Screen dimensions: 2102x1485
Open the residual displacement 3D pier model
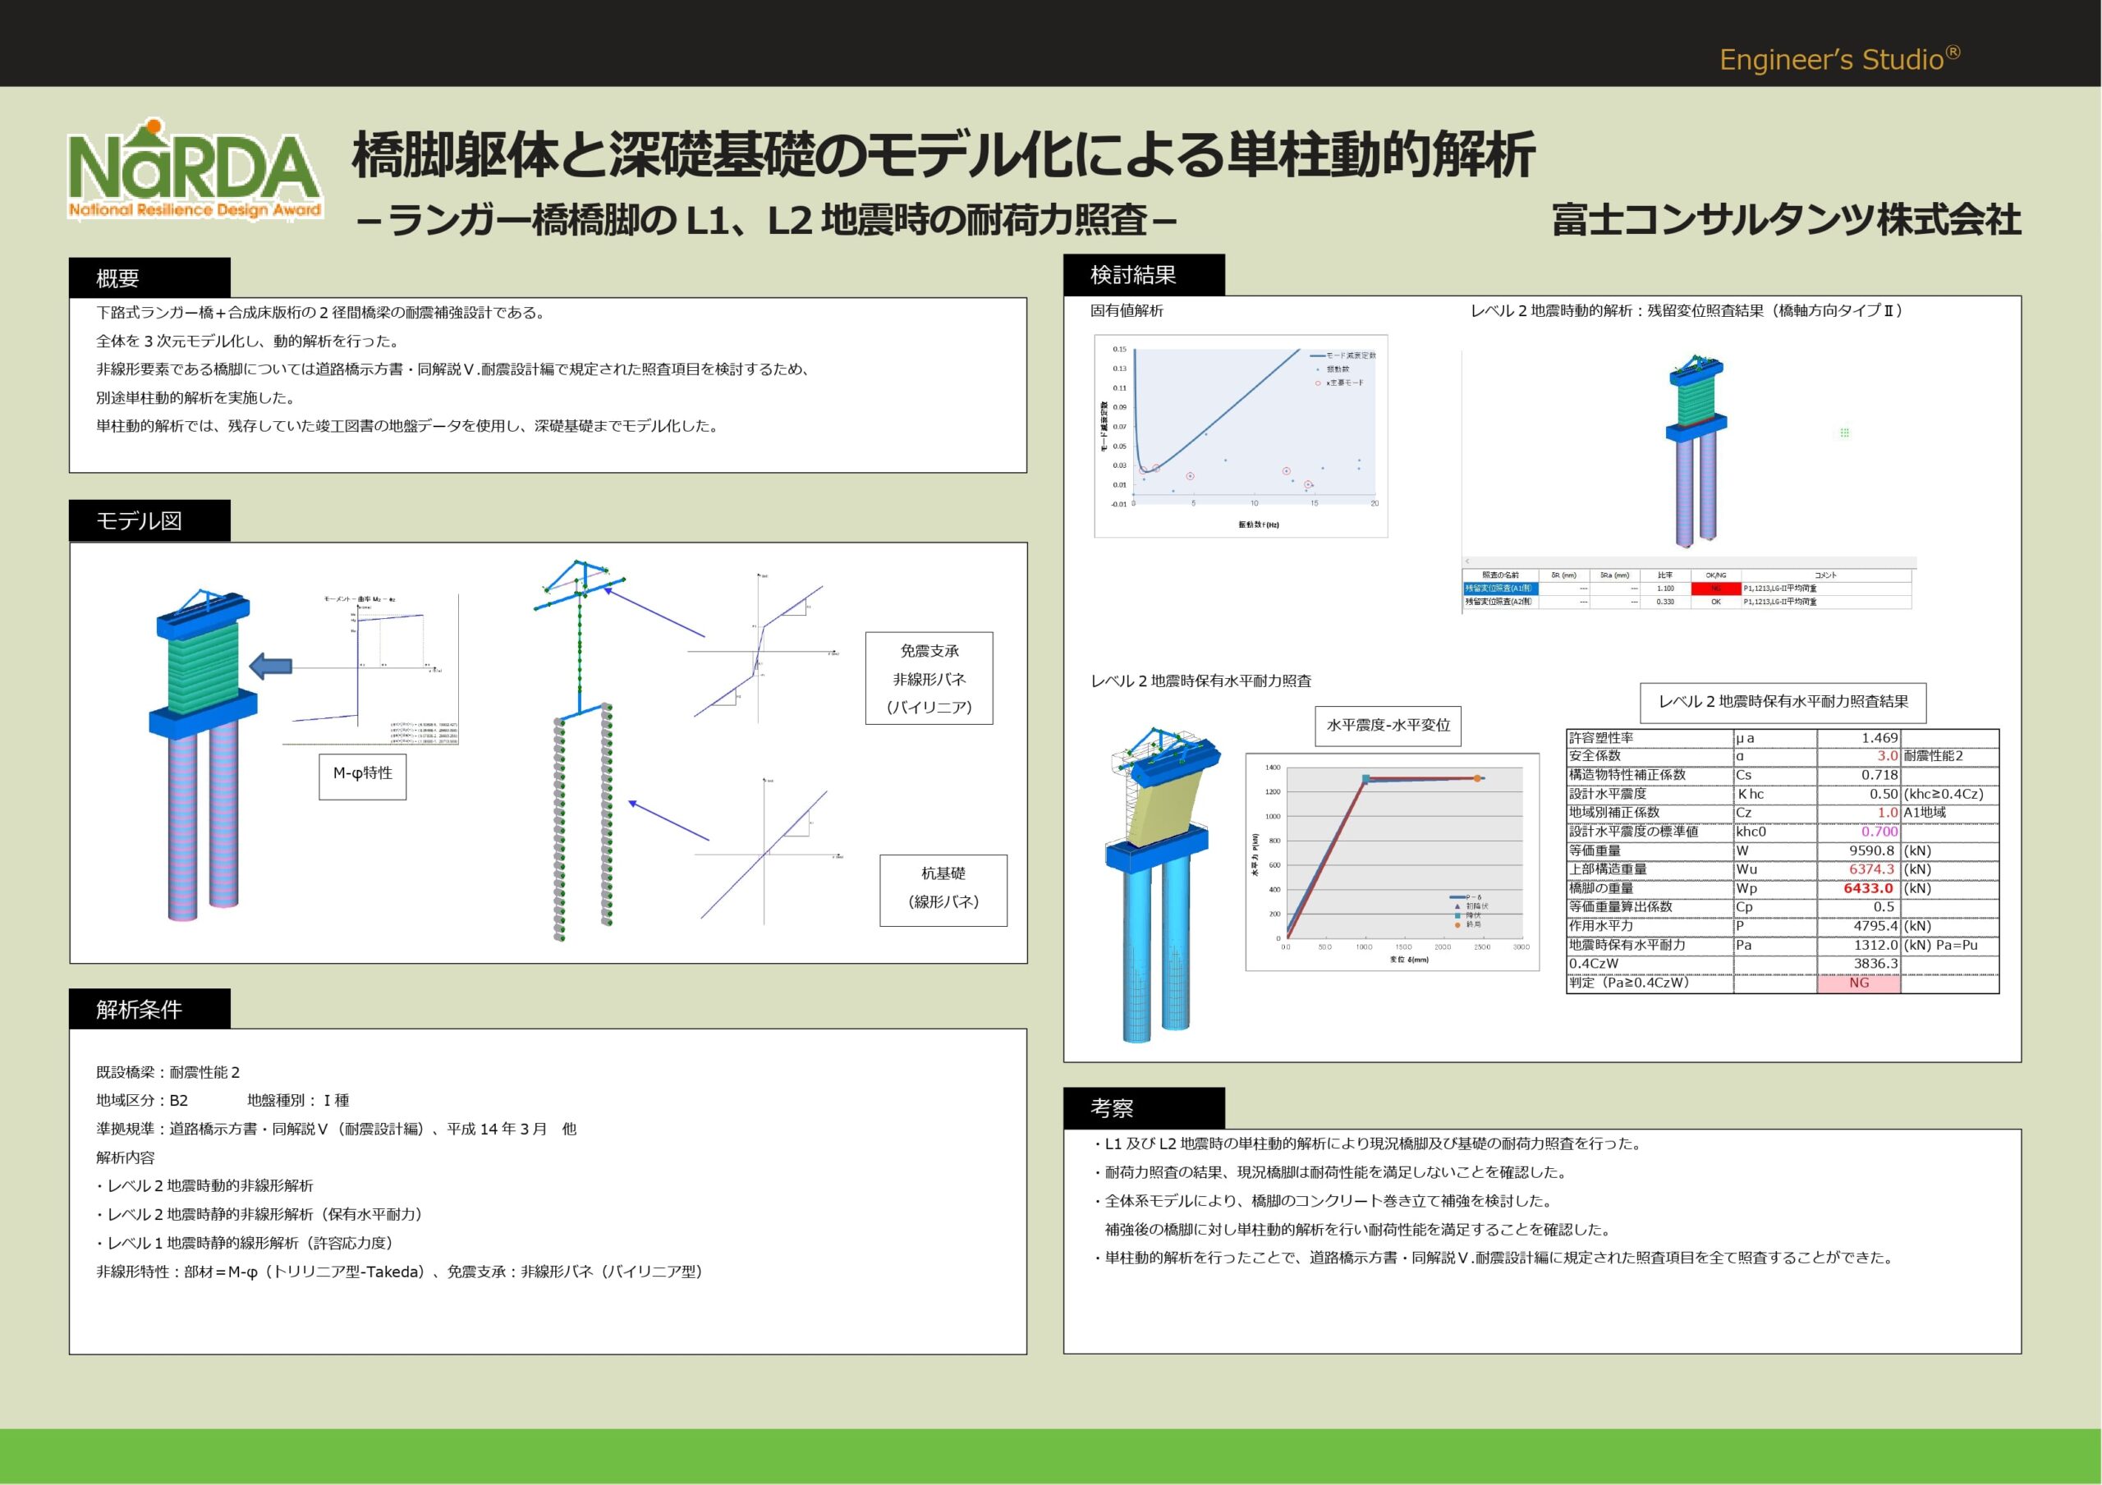[x=1696, y=451]
